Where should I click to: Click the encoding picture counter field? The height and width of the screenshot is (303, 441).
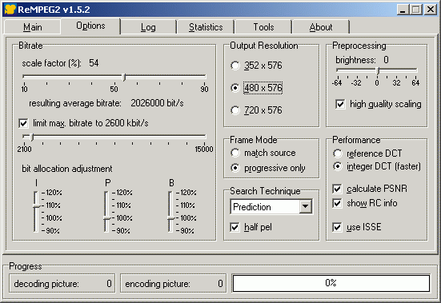173,284
